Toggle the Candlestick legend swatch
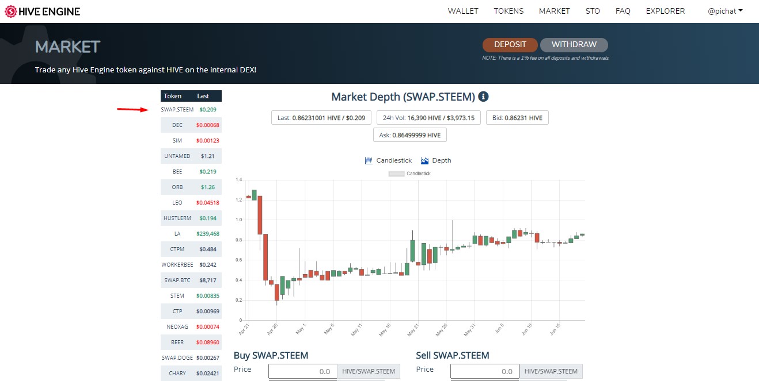This screenshot has height=381, width=759. point(396,174)
